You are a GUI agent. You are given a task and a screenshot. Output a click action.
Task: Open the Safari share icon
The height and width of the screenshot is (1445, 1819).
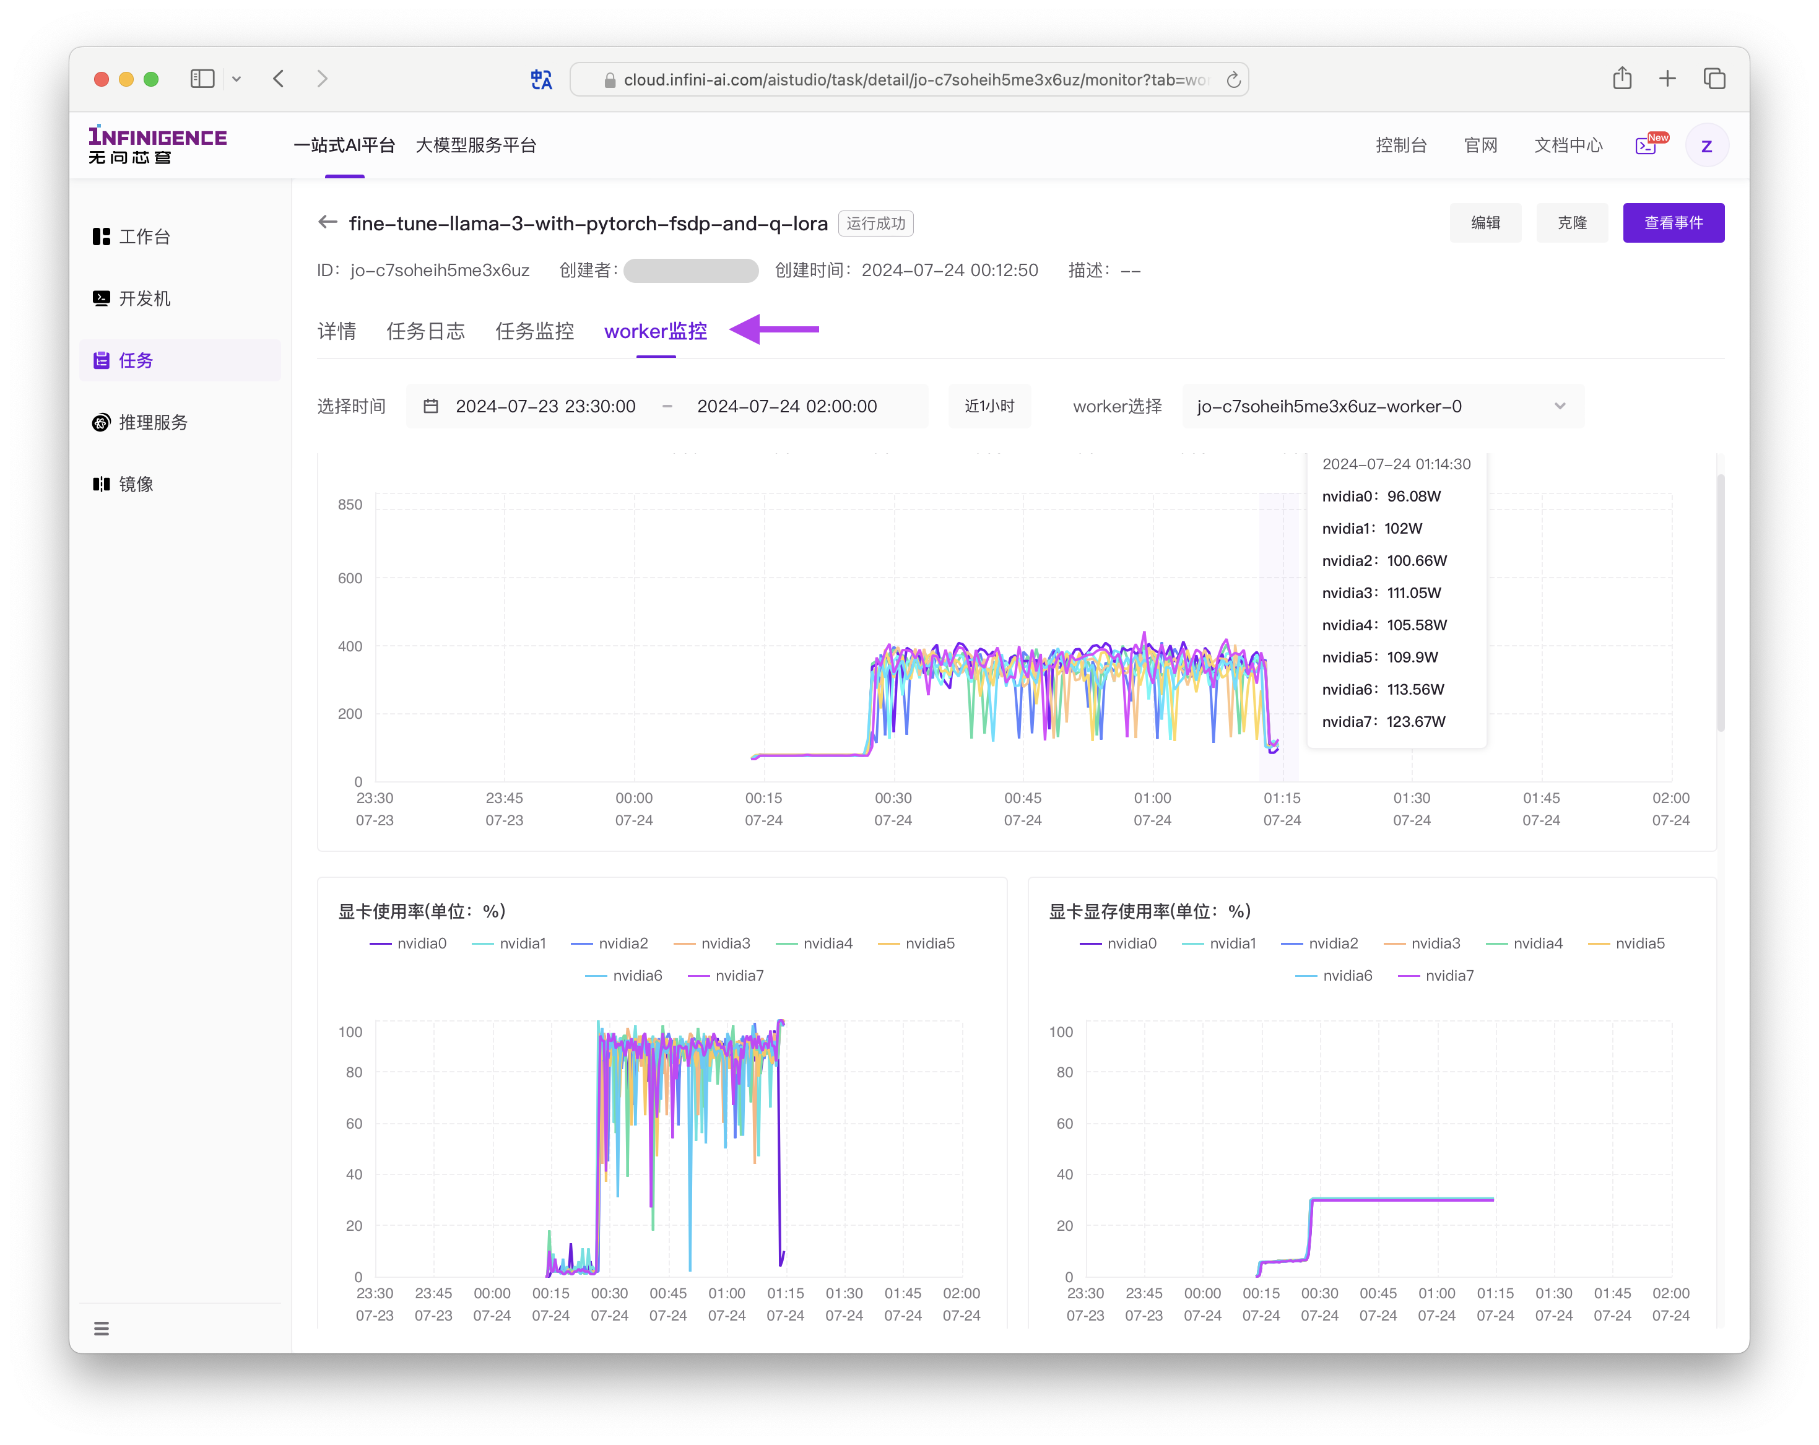coord(1621,77)
